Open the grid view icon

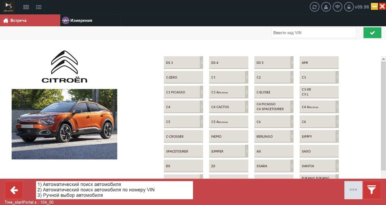[x=26, y=7]
